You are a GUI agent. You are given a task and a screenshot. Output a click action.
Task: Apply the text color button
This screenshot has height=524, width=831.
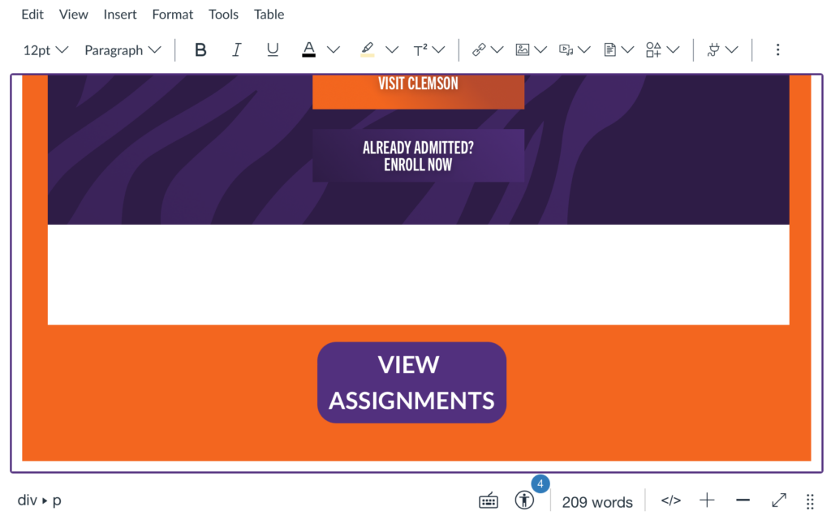click(309, 49)
